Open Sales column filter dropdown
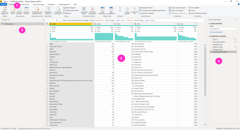This screenshot has width=240, height=130. pyautogui.click(x=133, y=24)
